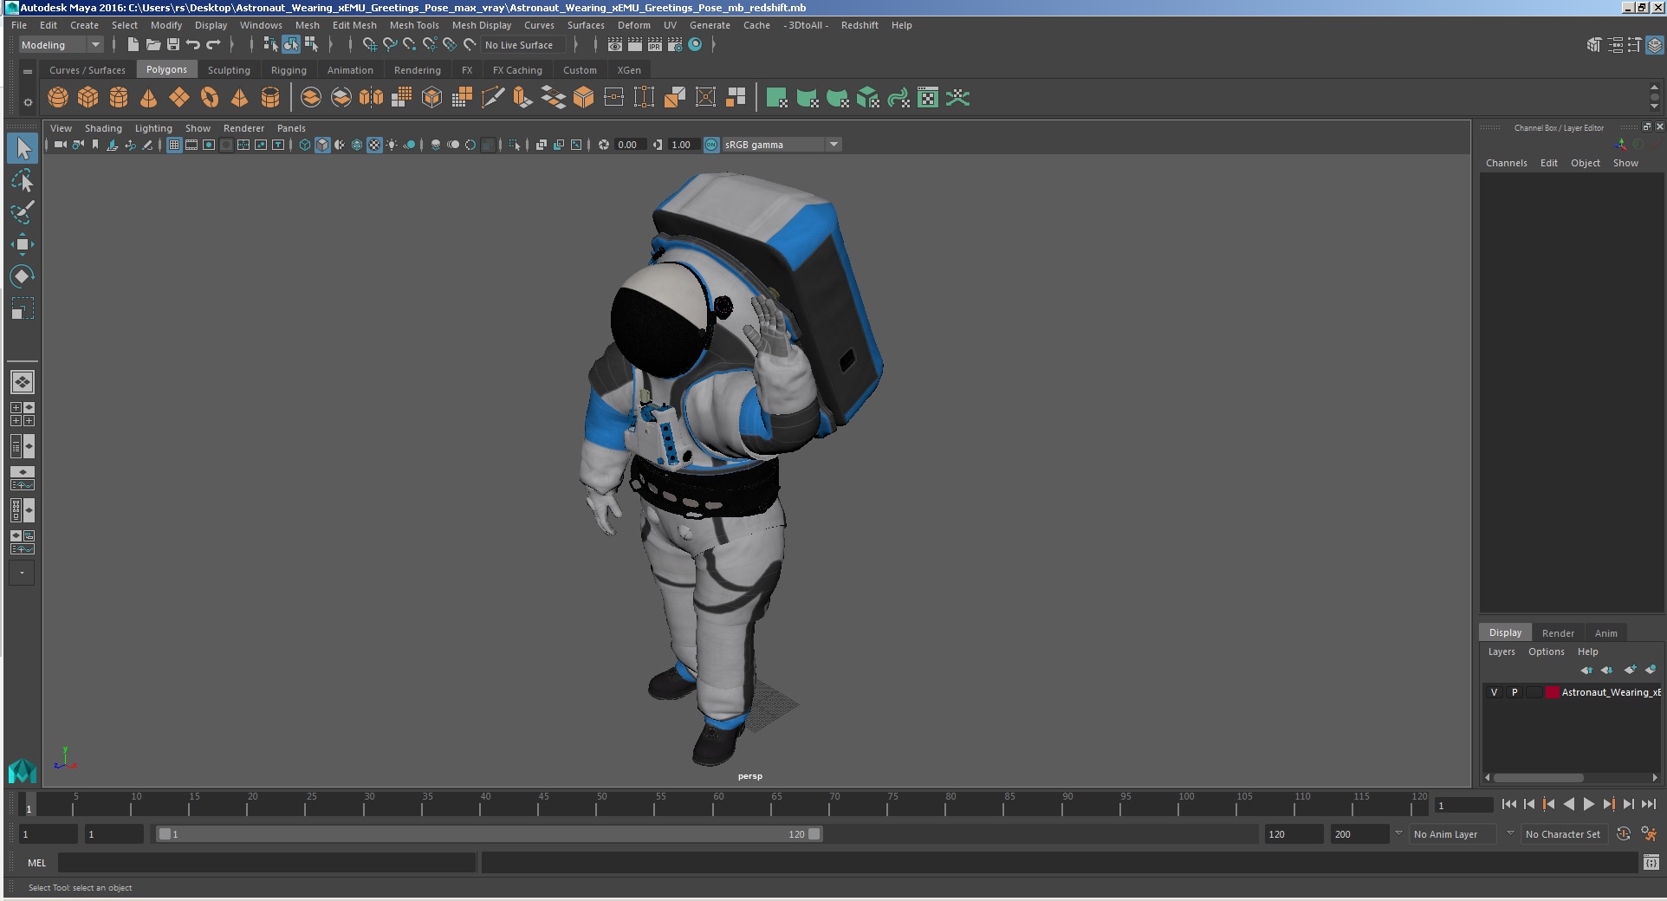
Task: Create a polygon torus from the shelf
Action: coord(210,98)
